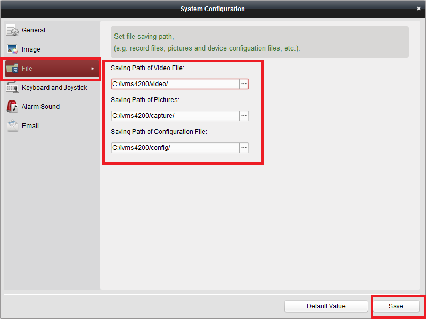Click the File folder icon in sidebar
426x319 pixels.
tap(12, 69)
